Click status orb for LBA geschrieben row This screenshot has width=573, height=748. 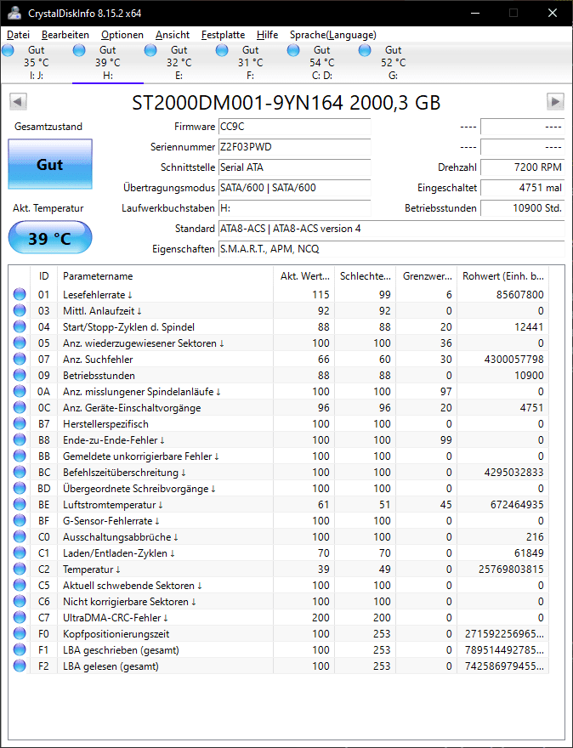(20, 650)
